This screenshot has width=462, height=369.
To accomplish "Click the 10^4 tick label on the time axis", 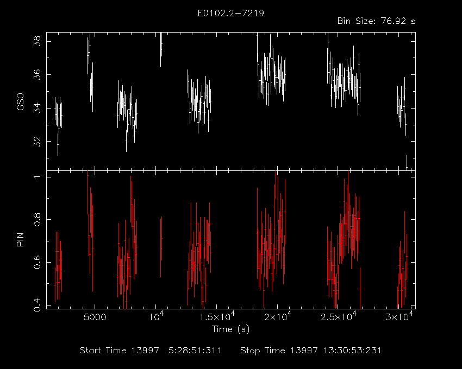I will tap(156, 316).
